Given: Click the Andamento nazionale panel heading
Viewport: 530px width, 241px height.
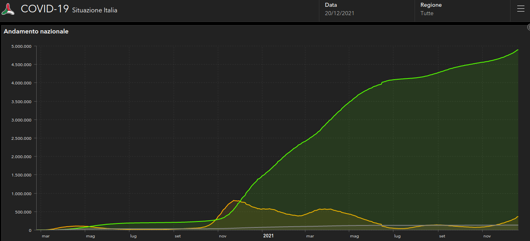Looking at the screenshot, I should 36,31.
